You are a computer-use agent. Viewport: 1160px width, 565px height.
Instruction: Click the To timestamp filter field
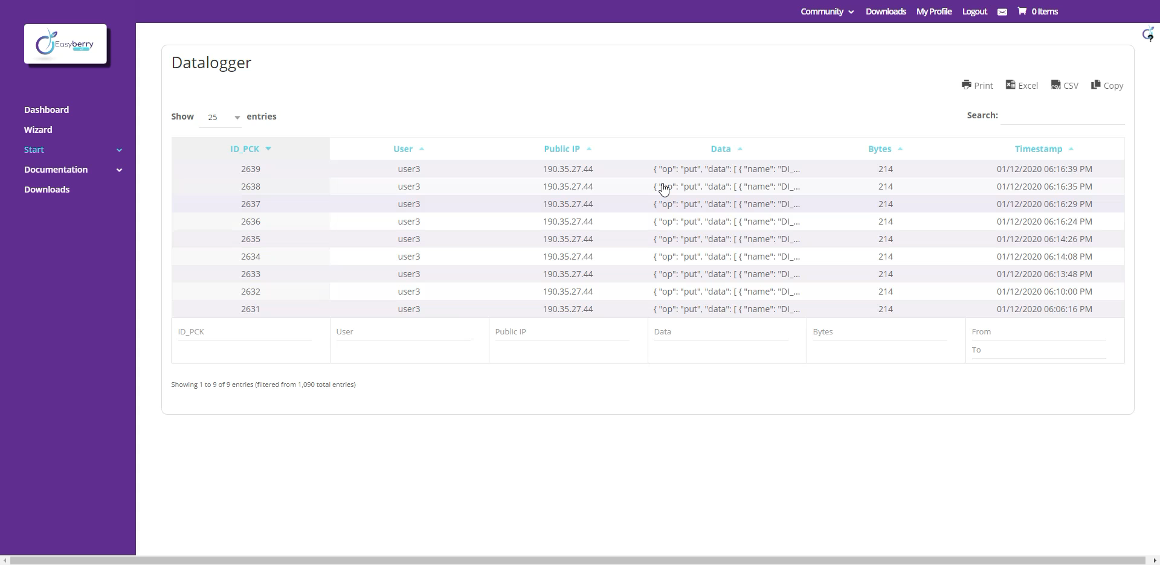click(1039, 350)
